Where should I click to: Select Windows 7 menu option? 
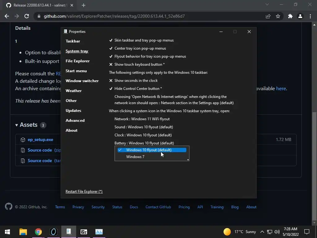152,157
